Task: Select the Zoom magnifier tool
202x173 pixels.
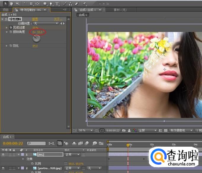Action: pos(17,4)
